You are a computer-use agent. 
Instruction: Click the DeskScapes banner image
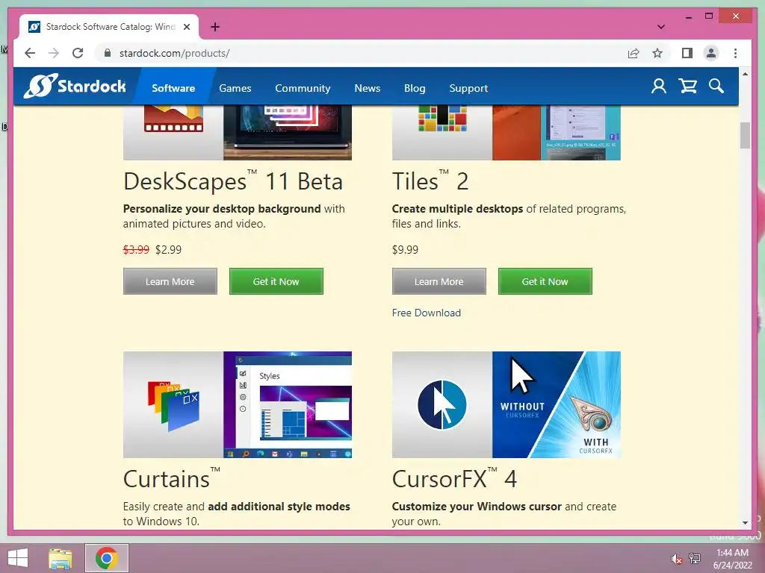237,133
